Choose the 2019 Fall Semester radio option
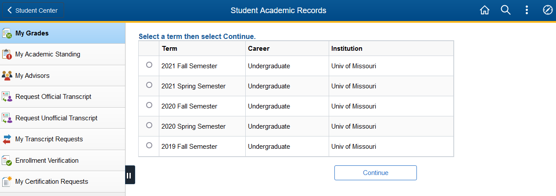556x196 pixels. coord(149,145)
